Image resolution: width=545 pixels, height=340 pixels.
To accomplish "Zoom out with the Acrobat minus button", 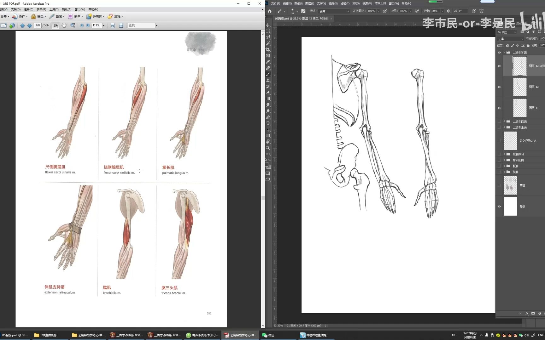I will 82,25.
